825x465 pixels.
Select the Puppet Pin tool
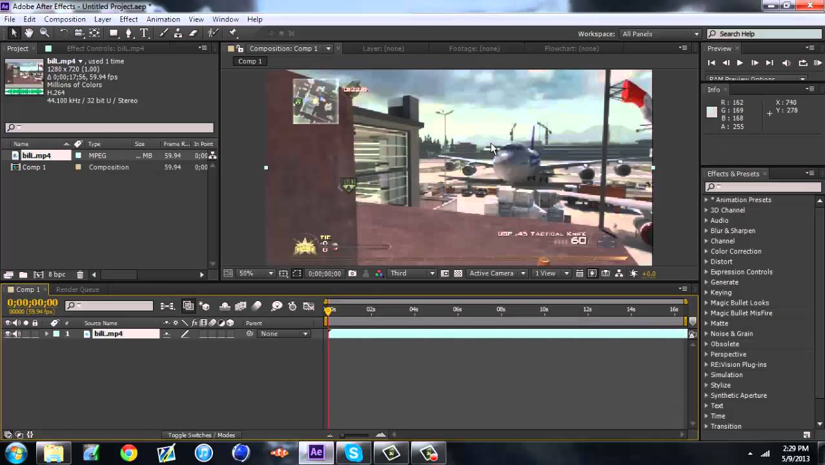233,34
